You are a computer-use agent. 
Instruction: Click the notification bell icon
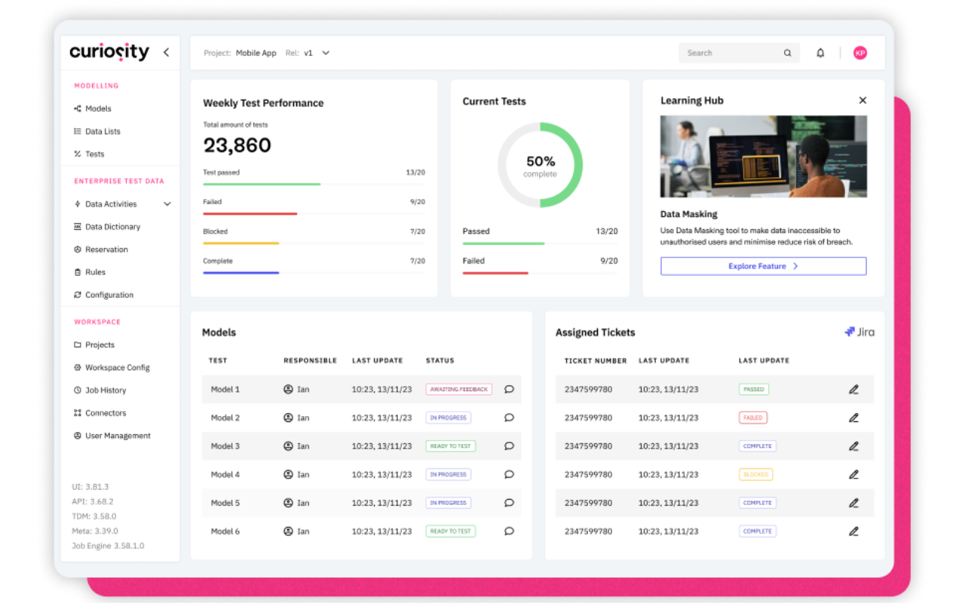point(820,53)
